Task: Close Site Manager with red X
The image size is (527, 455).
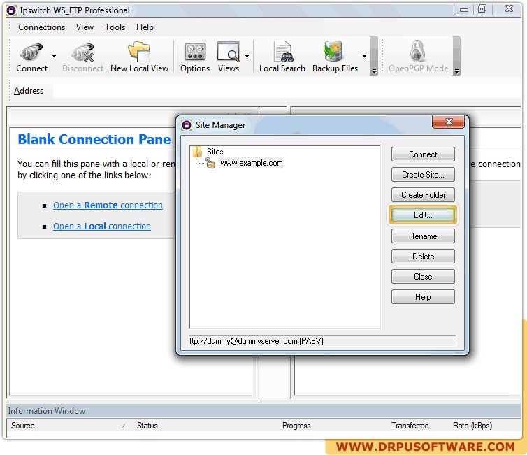Action: (448, 122)
